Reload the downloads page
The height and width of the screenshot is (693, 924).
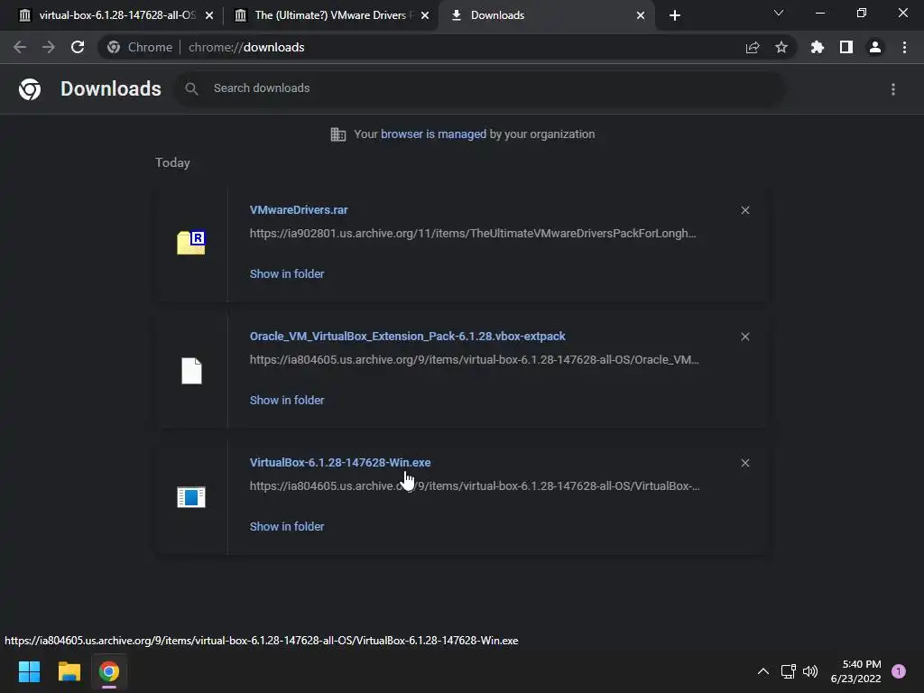(78, 47)
